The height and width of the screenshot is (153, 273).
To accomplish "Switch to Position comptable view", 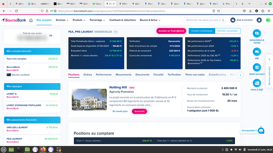I will [227, 31].
